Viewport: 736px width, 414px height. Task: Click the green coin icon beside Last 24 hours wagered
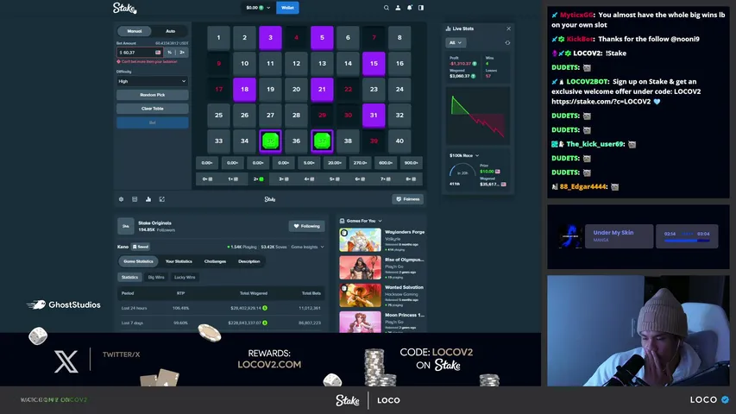point(265,308)
